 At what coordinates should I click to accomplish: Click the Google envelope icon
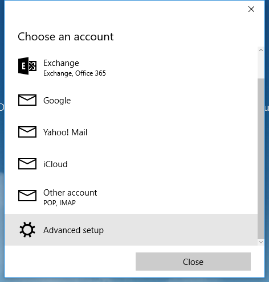click(x=27, y=100)
